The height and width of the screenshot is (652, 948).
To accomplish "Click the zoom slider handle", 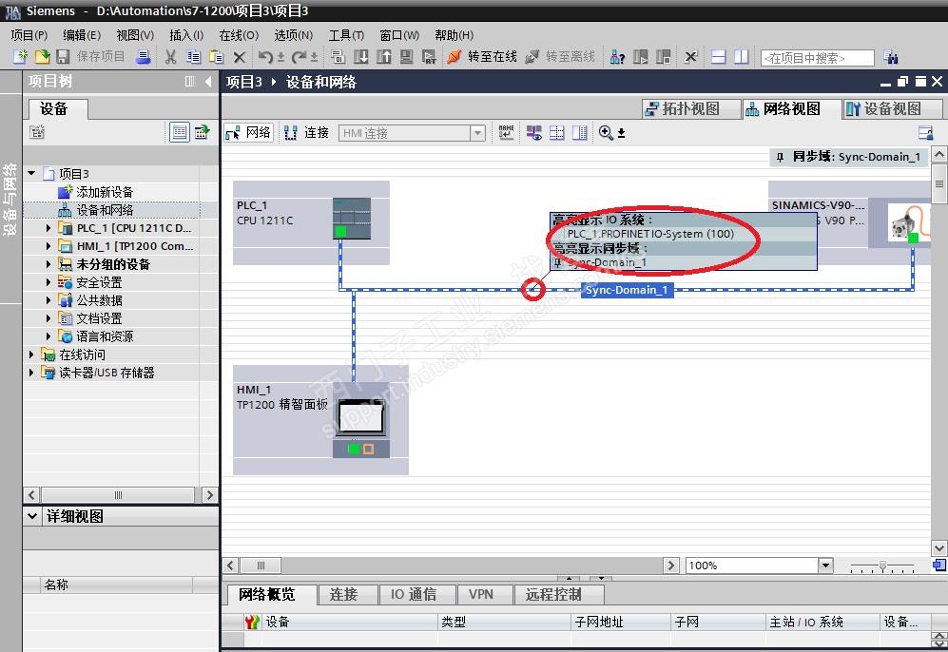I will coord(882,566).
